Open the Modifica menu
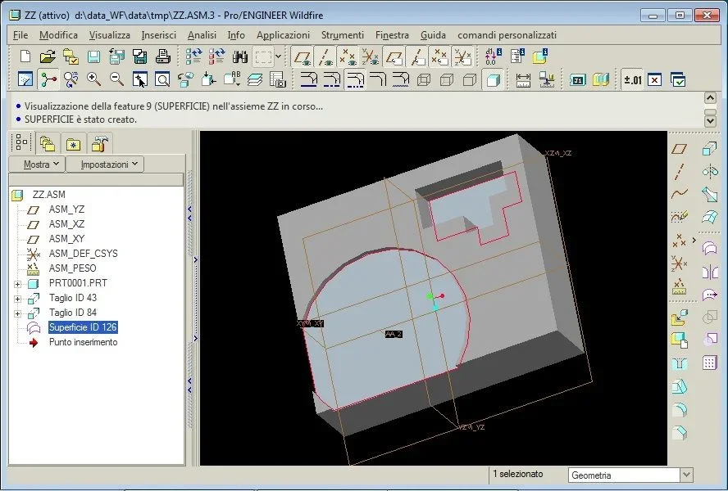 point(58,35)
